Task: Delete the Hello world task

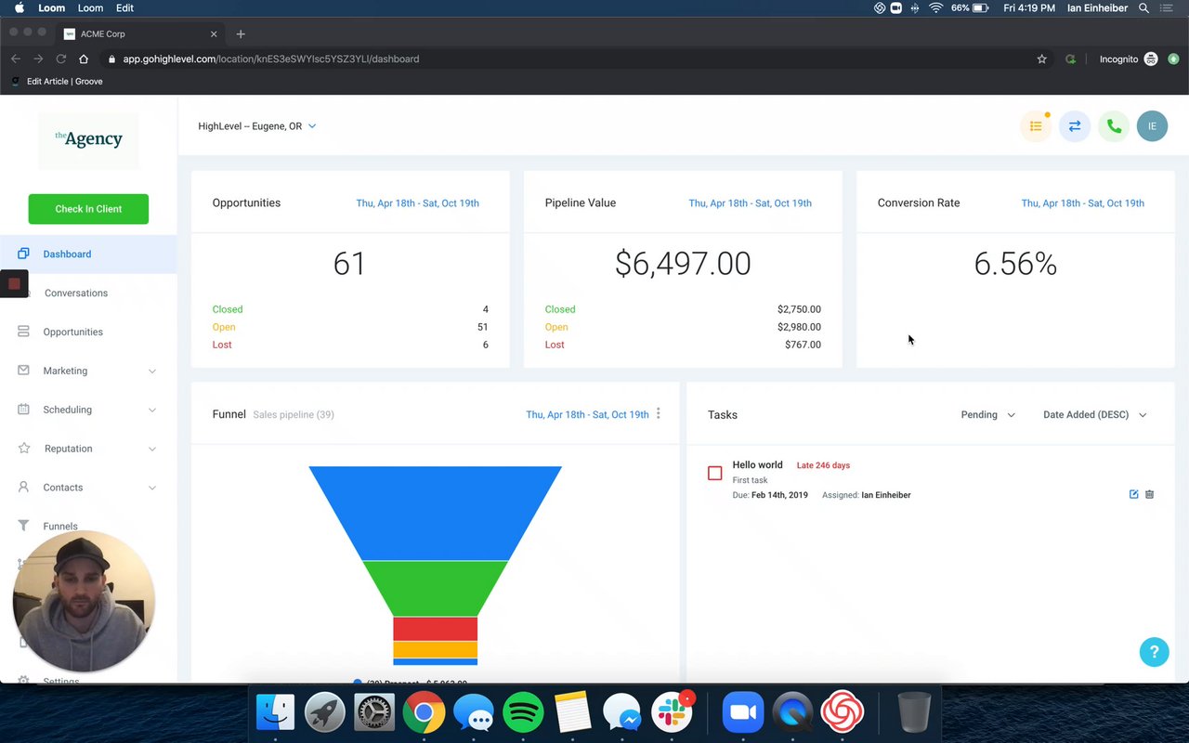Action: coord(1149,494)
